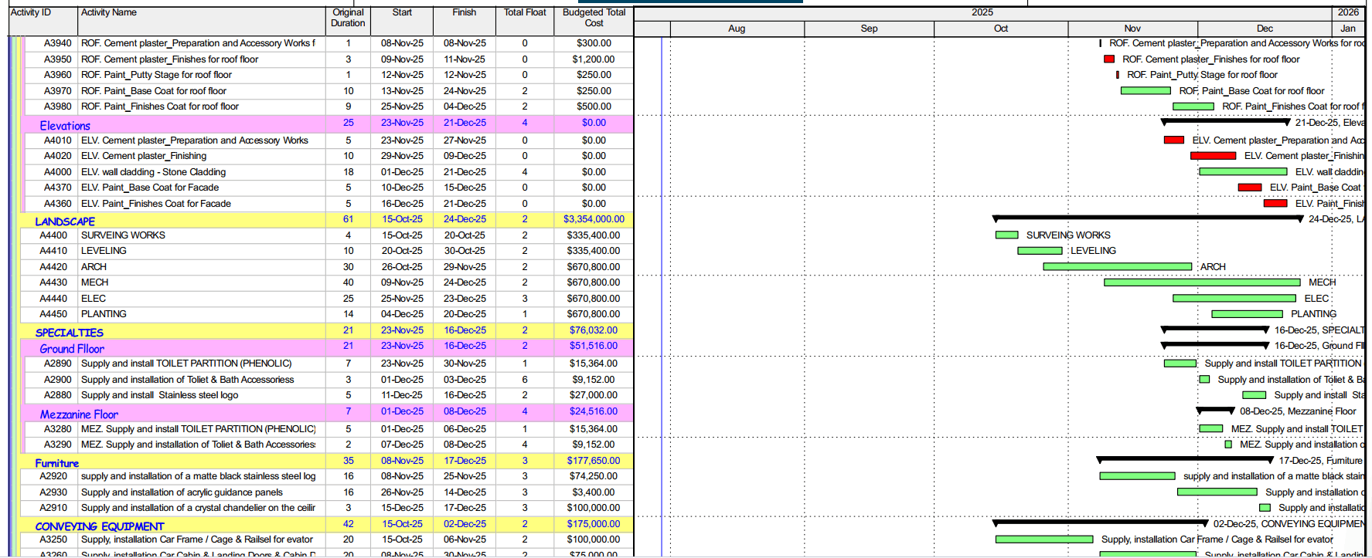Select the Start date cell of A4420 ARCH
This screenshot has width=1372, height=558.
click(402, 267)
